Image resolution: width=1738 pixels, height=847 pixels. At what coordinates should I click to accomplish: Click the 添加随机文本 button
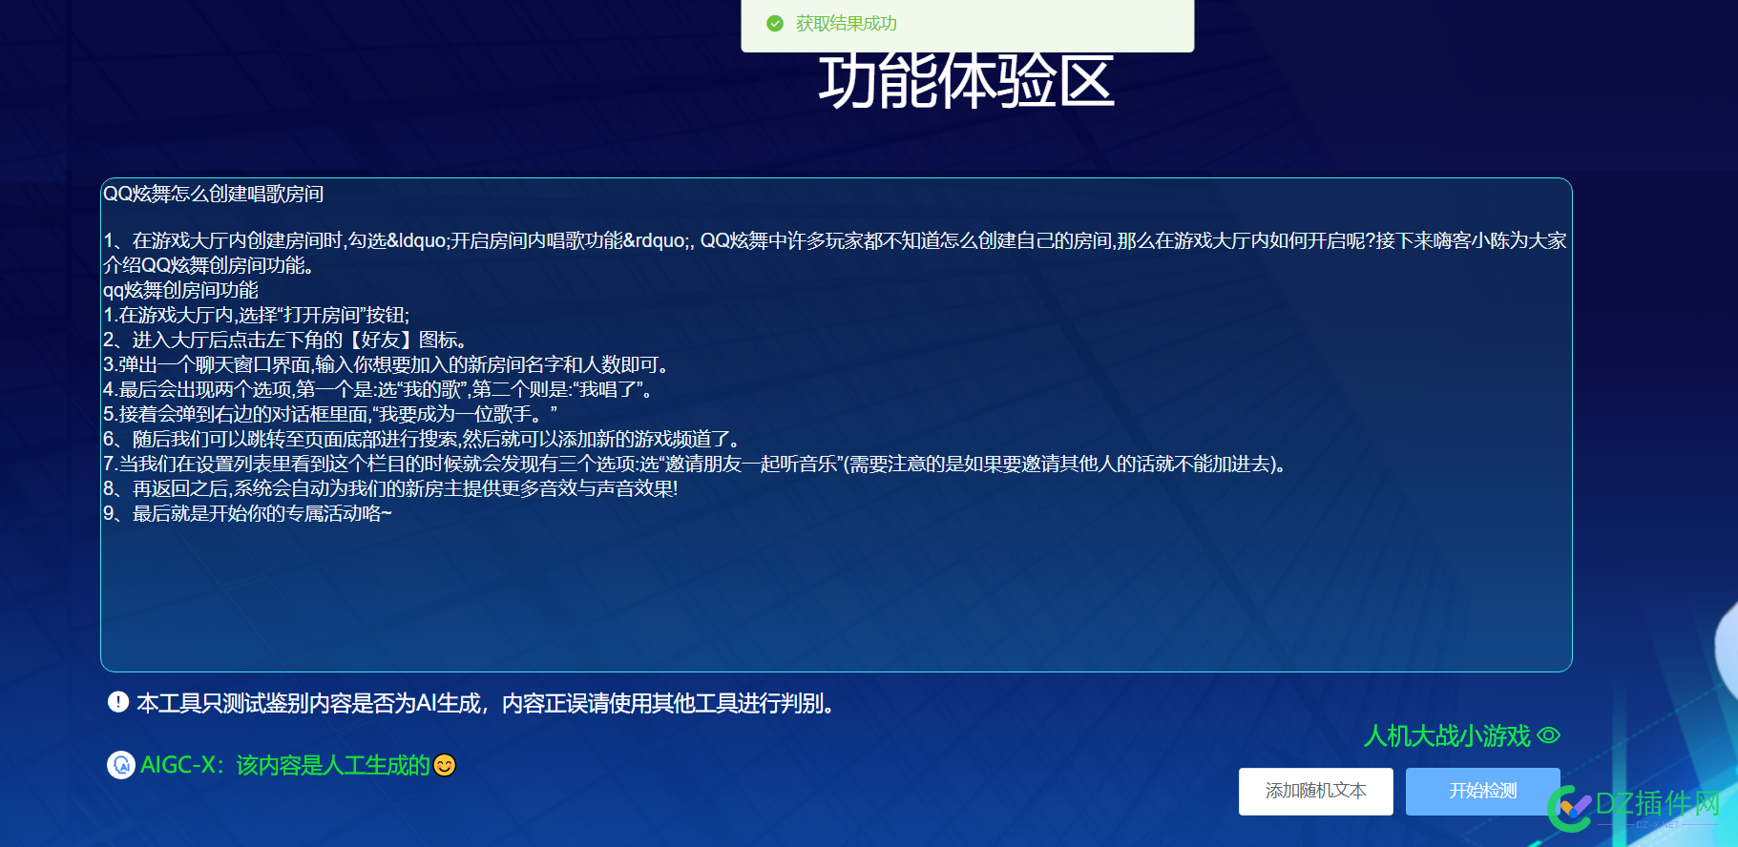(x=1315, y=791)
